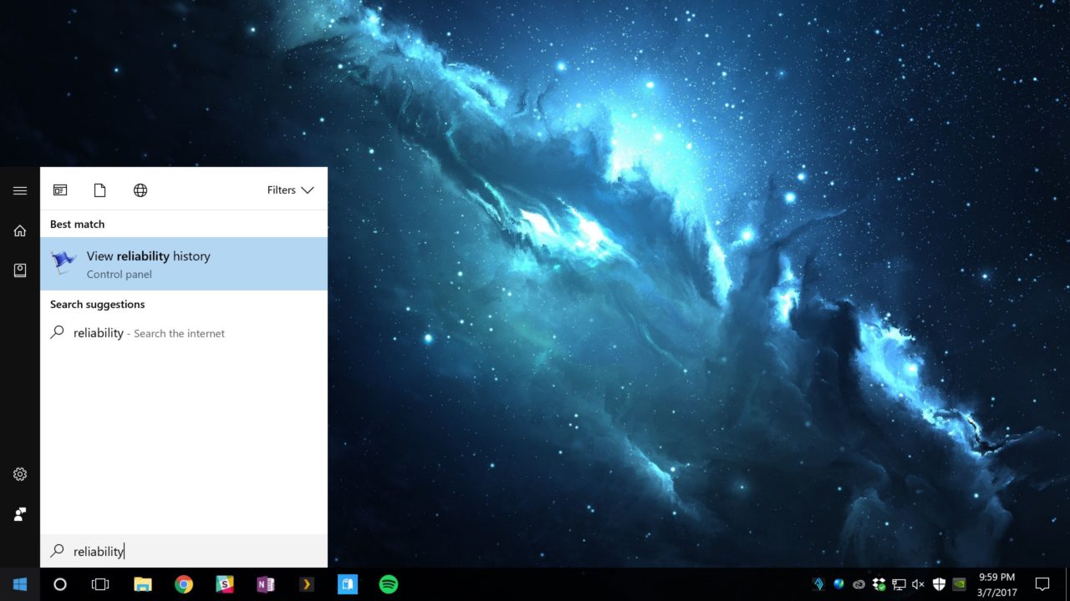Open Dropbox tray icon

tap(879, 584)
